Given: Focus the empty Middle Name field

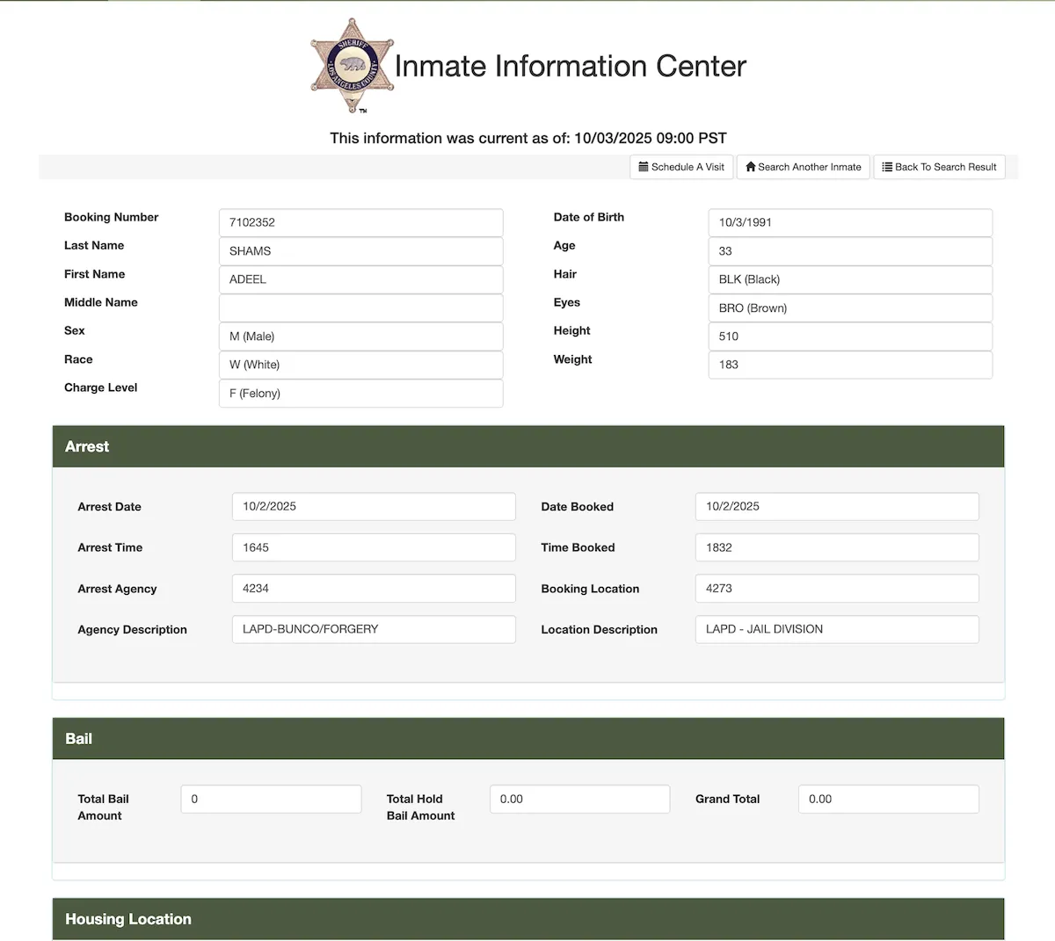Looking at the screenshot, I should click(x=360, y=308).
